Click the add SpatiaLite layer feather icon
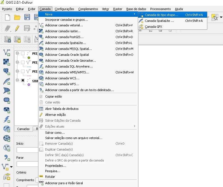The height and width of the screenshot is (187, 223). (7, 81)
